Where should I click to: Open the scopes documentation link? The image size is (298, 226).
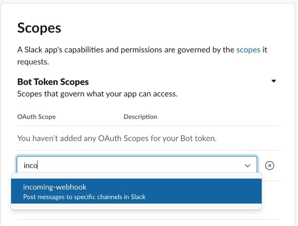point(248,50)
